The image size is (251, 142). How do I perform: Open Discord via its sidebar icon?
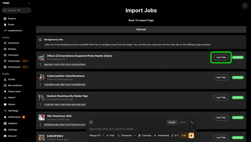[5, 136]
